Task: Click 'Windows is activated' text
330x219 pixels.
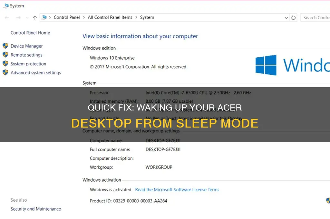Action: (111, 190)
